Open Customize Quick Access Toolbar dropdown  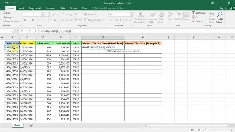pyautogui.click(x=23, y=3)
